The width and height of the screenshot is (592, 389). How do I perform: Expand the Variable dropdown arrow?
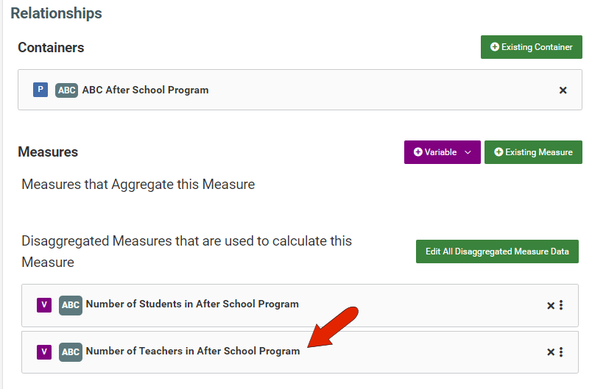468,152
